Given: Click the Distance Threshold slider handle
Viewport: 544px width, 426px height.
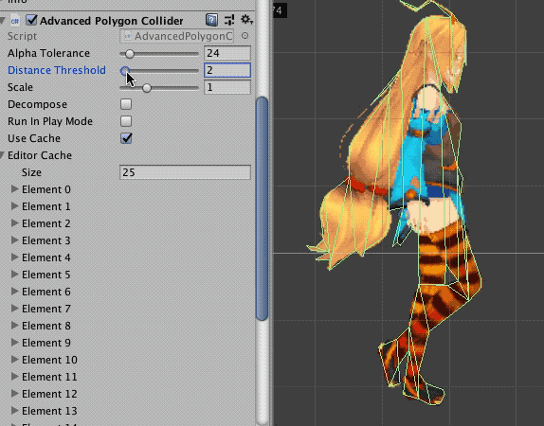Looking at the screenshot, I should point(125,71).
